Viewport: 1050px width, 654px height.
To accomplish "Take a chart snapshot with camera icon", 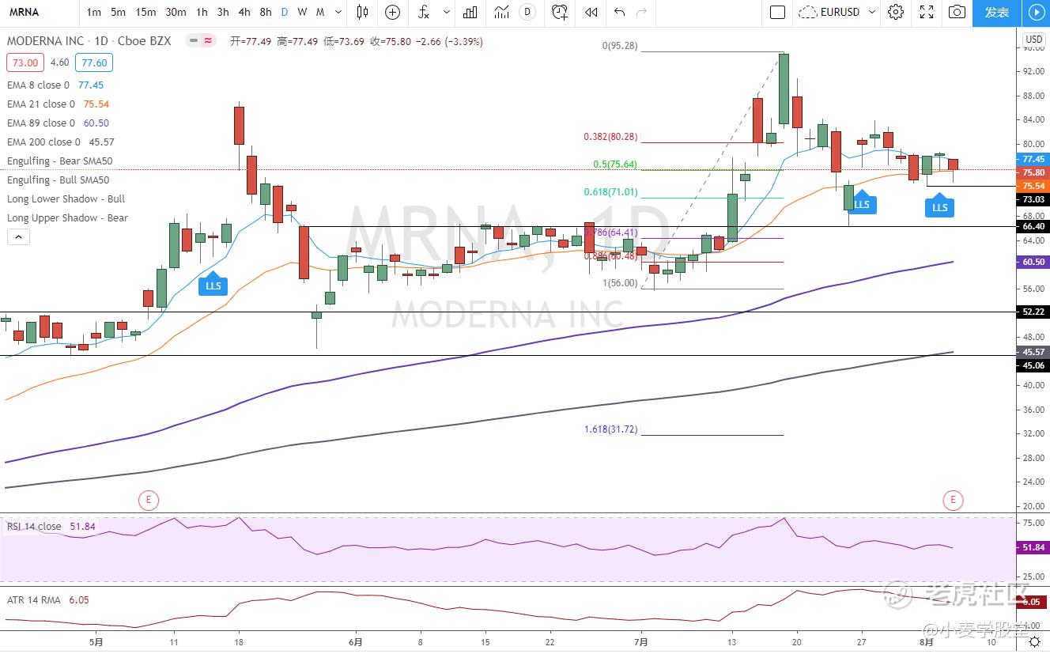I will (x=957, y=12).
